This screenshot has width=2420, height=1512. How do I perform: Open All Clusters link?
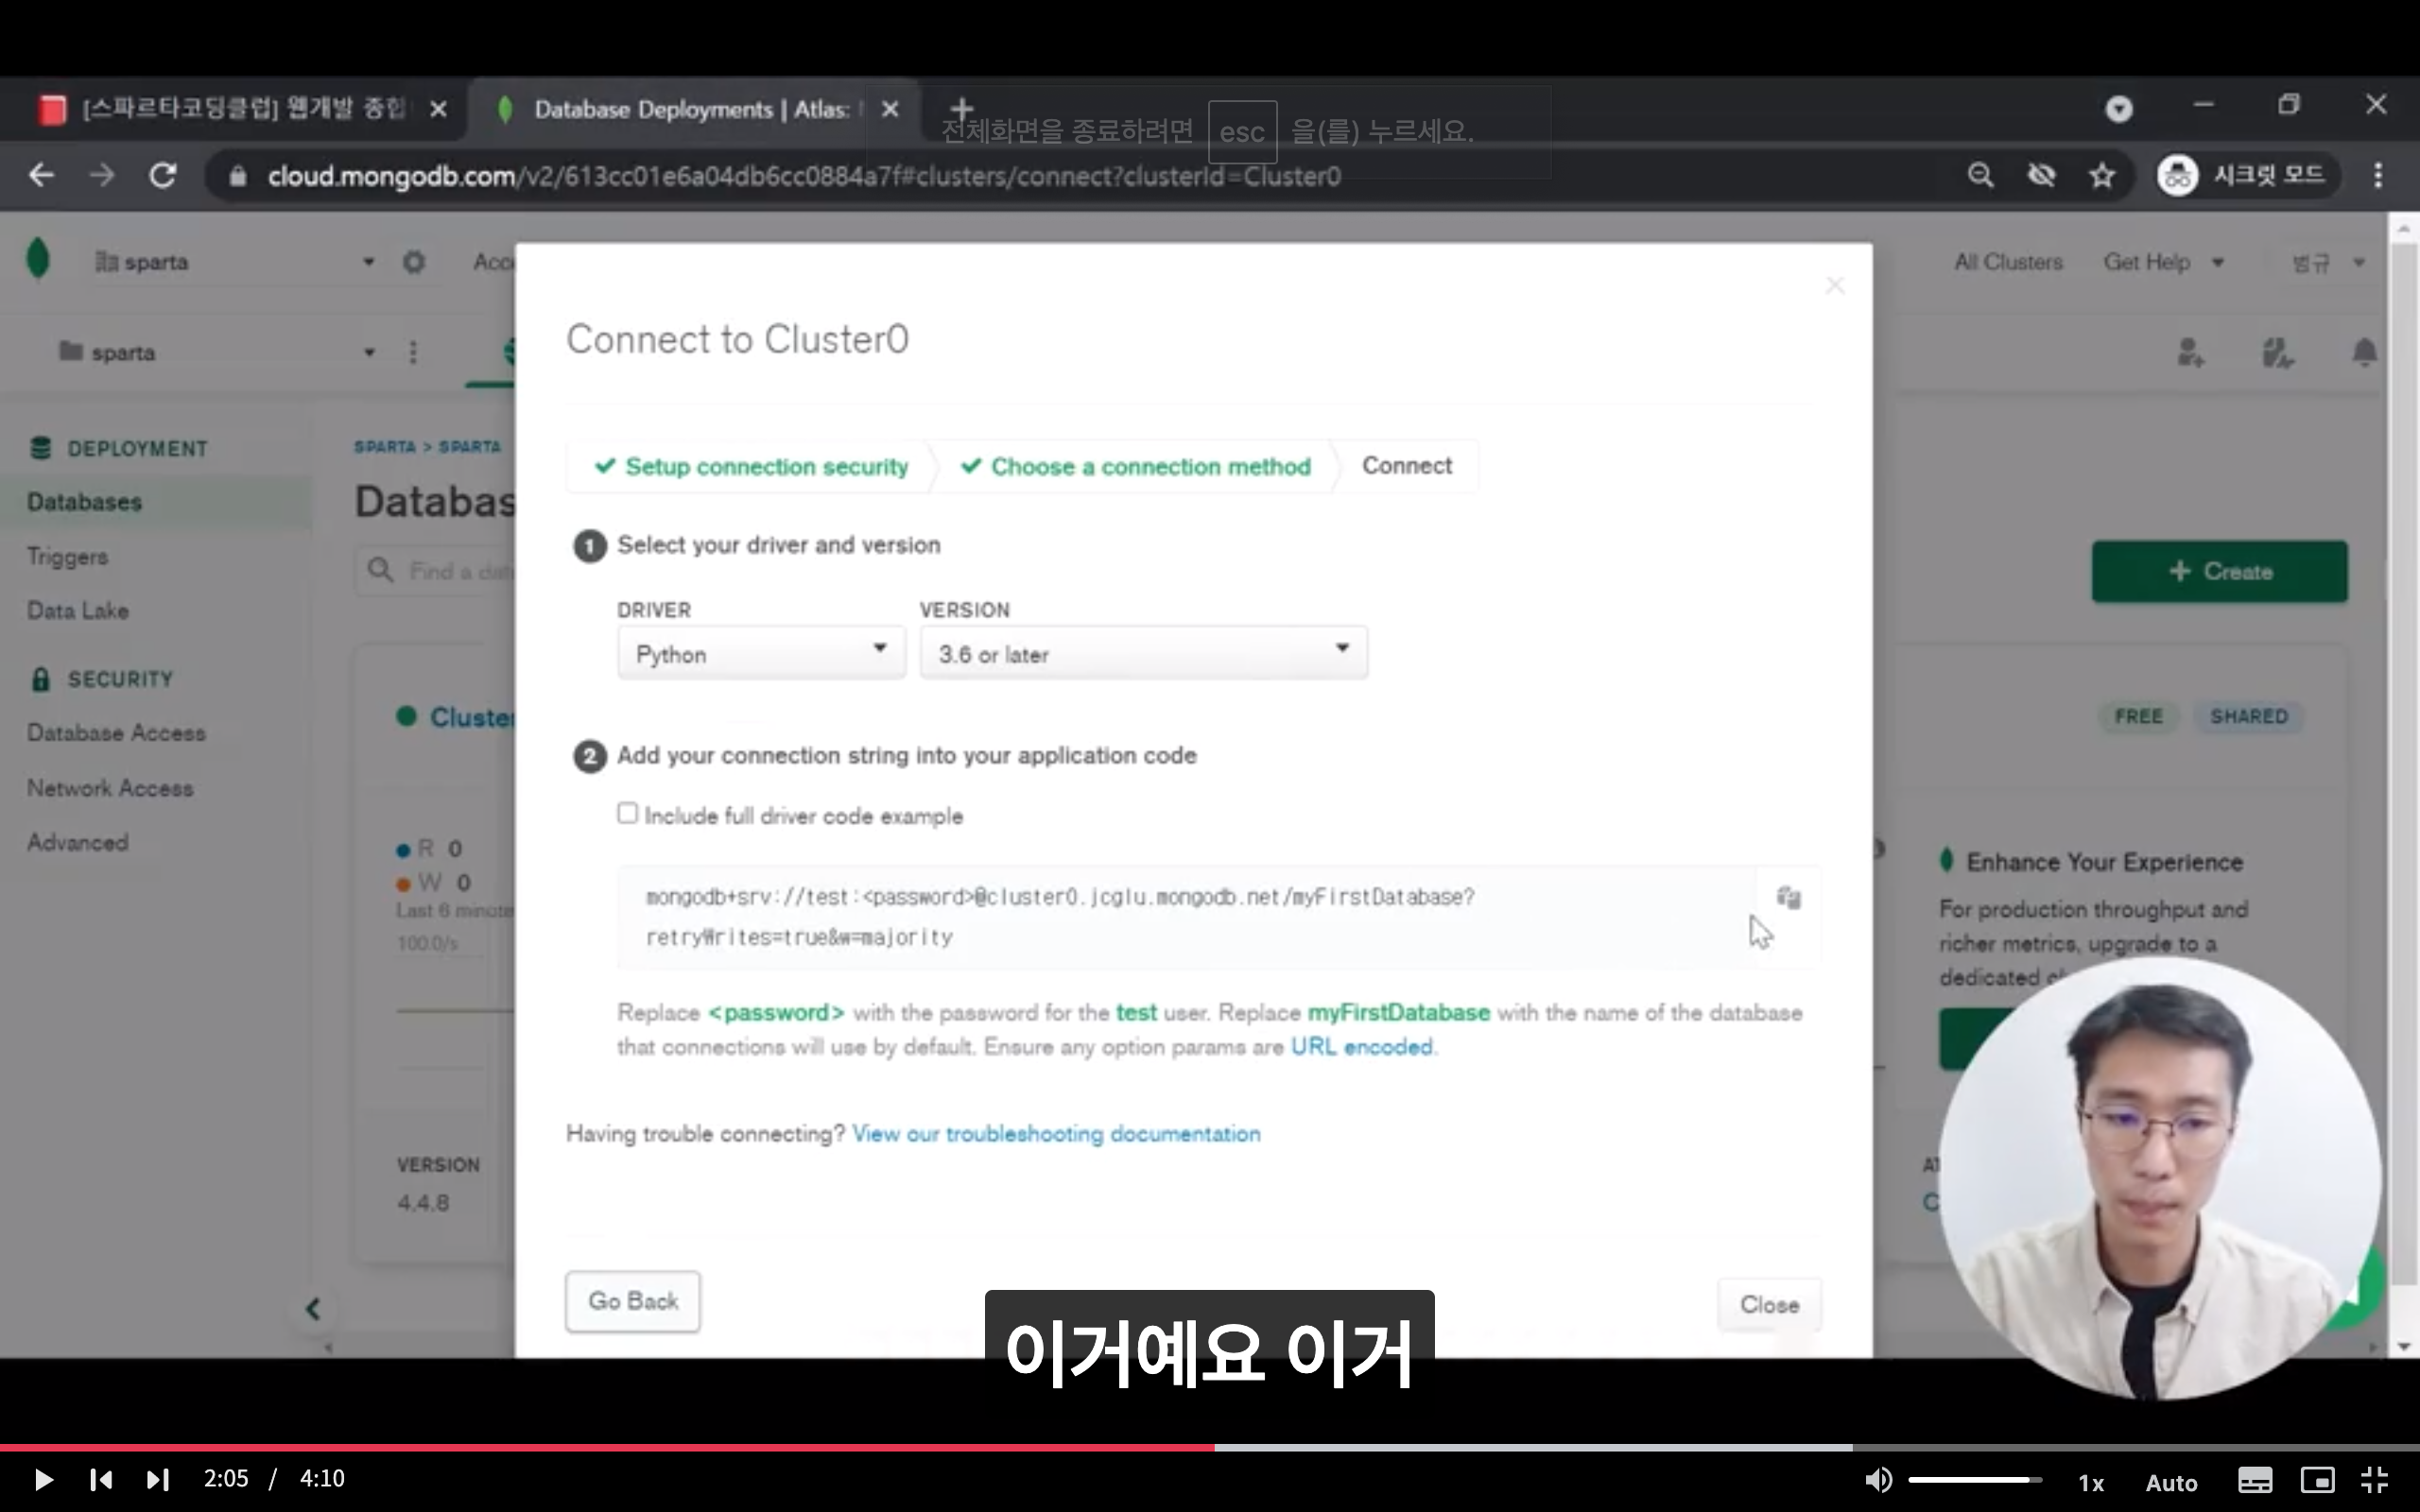[2008, 262]
